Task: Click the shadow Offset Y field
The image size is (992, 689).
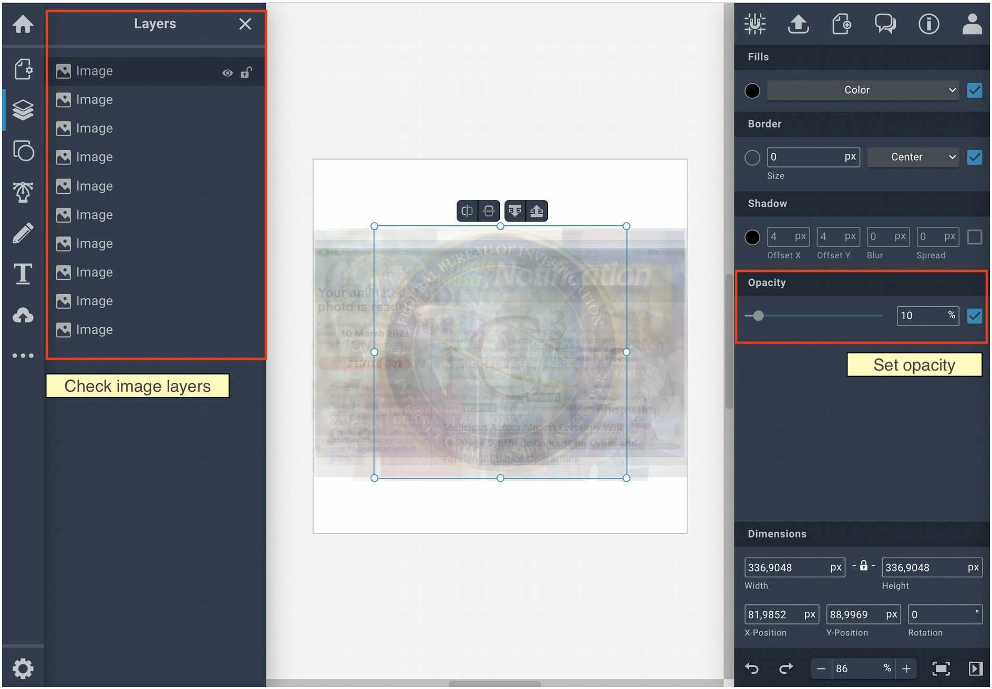Action: [x=838, y=237]
